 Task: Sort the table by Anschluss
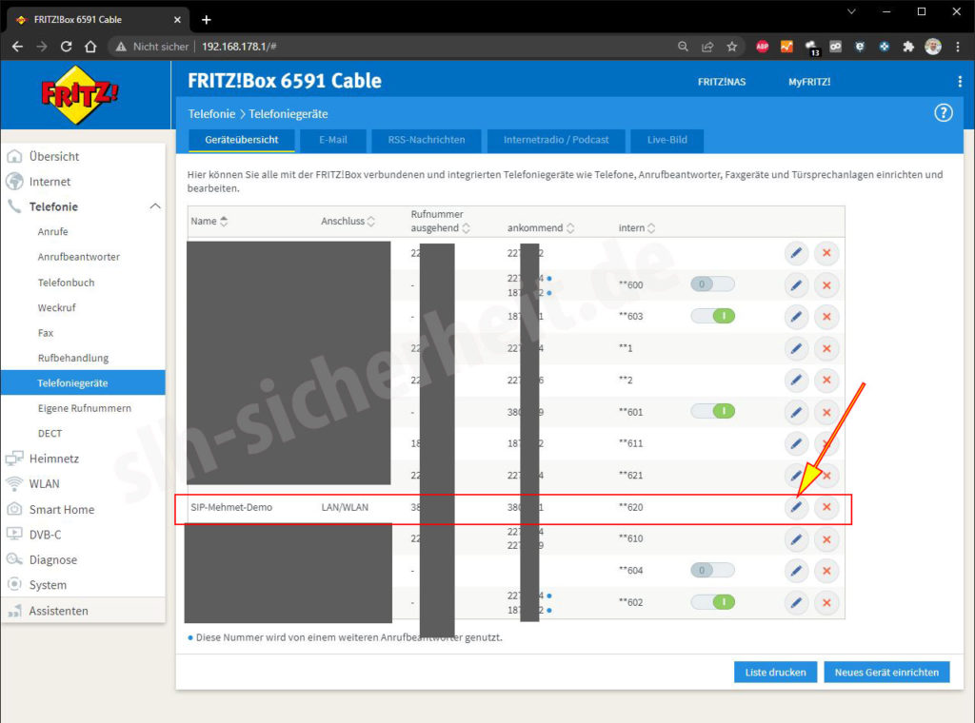tap(348, 221)
